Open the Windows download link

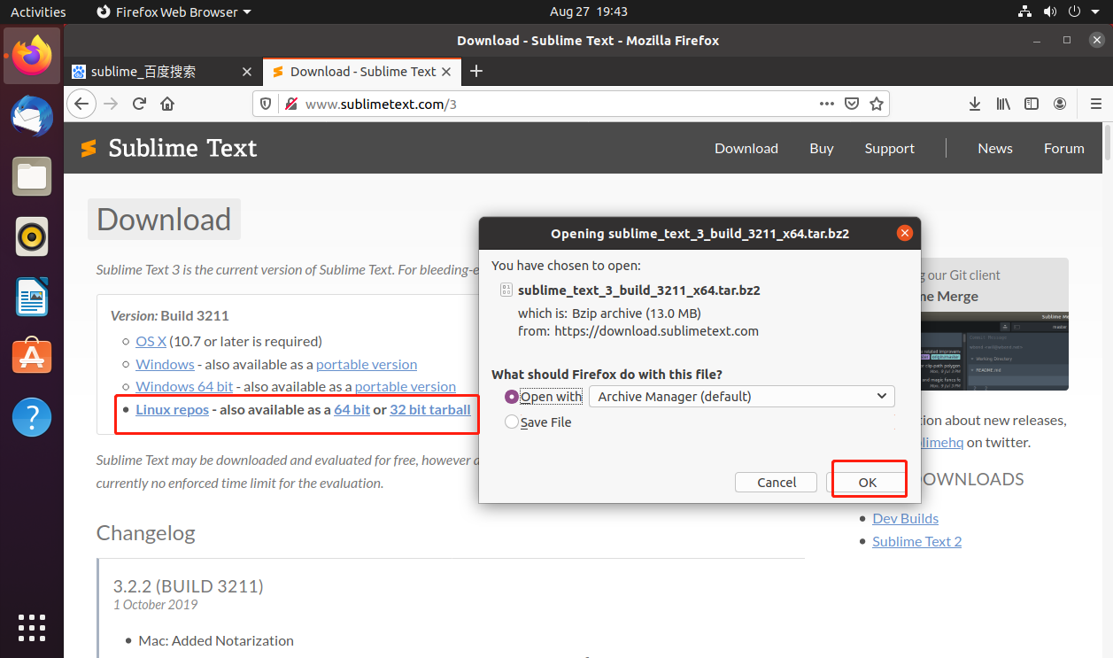pyautogui.click(x=165, y=364)
